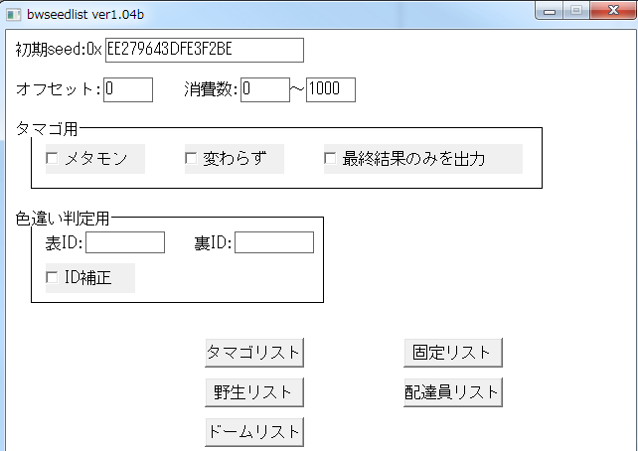Click the 固定リスト button
This screenshot has height=451, width=638.
[x=453, y=353]
